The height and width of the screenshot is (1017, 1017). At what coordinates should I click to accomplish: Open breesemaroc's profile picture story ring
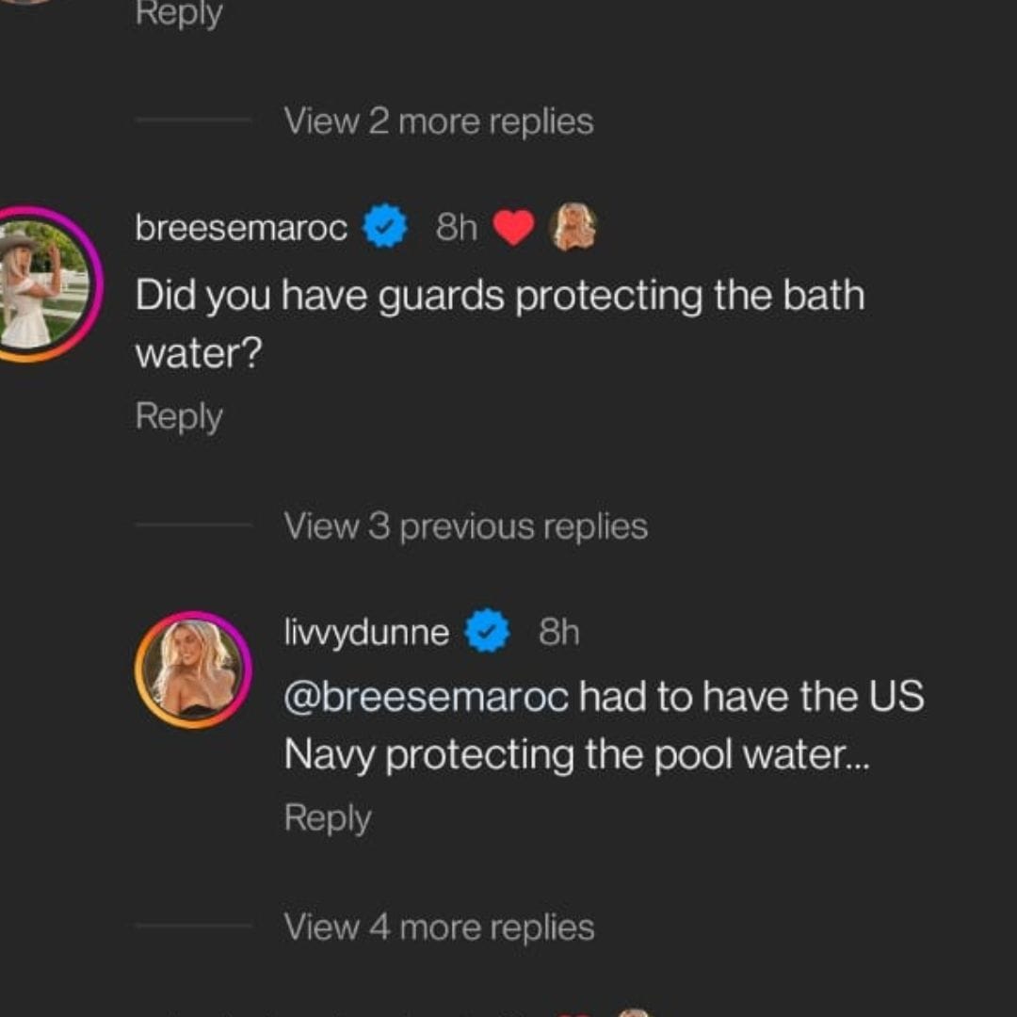[x=43, y=284]
